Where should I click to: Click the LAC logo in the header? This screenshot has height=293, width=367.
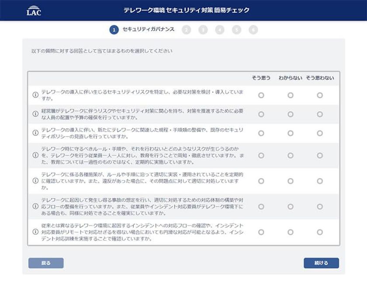click(34, 10)
